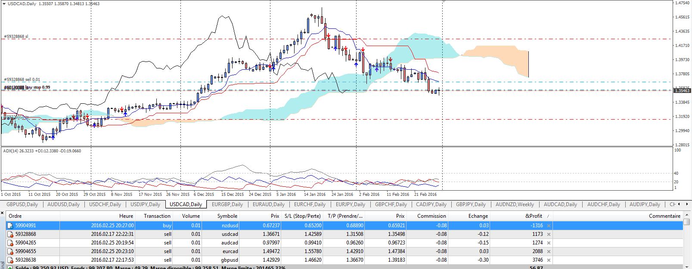Open the AUDNZD,Weekly chart tab
Screen dimensions: 692x269
click(x=515, y=204)
